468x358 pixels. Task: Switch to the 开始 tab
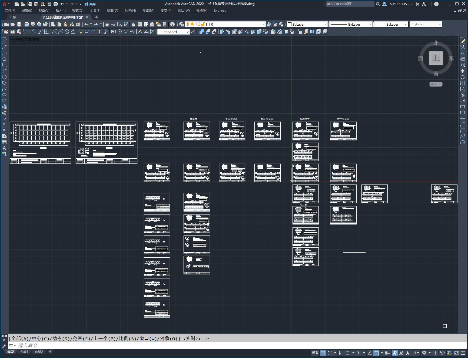(x=13, y=17)
